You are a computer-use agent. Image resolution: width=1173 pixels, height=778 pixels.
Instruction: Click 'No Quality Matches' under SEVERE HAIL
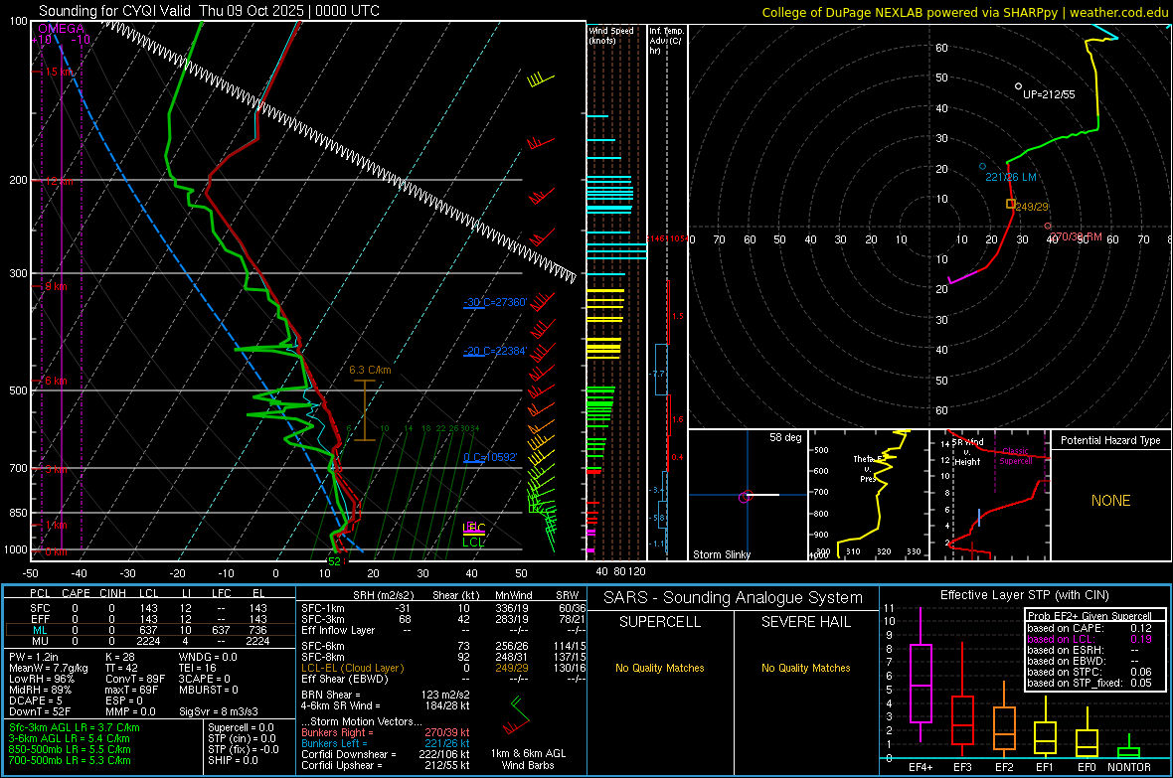pos(805,668)
